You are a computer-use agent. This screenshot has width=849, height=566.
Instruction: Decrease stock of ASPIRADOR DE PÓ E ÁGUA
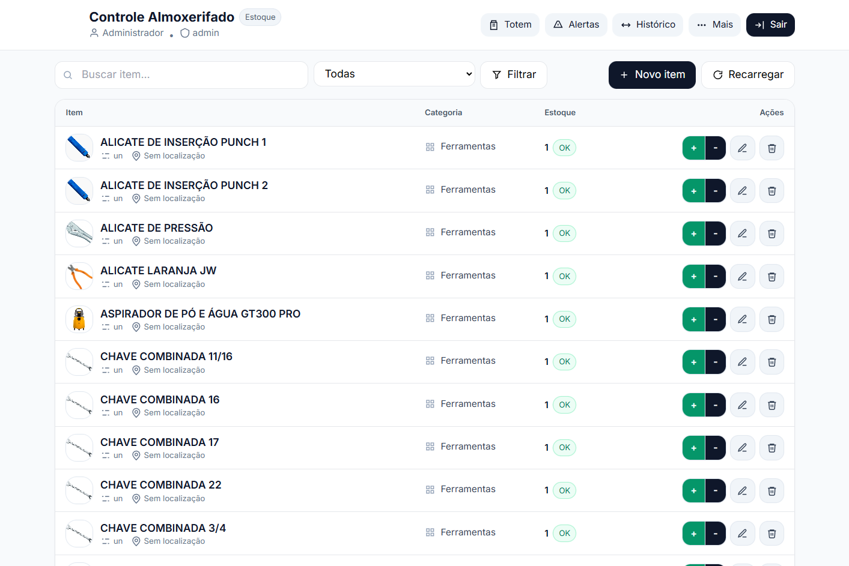point(715,319)
